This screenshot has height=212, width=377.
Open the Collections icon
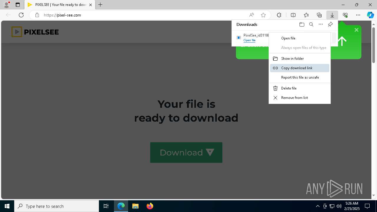pos(319,15)
